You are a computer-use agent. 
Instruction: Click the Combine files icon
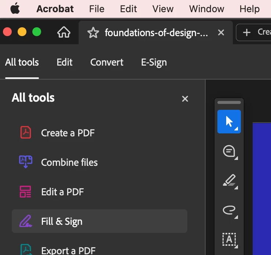coord(26,162)
